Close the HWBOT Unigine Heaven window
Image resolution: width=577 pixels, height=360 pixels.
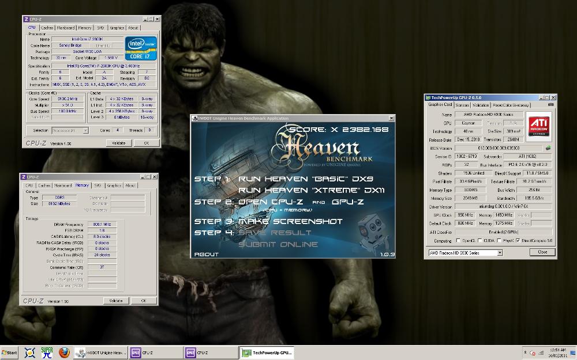point(391,118)
